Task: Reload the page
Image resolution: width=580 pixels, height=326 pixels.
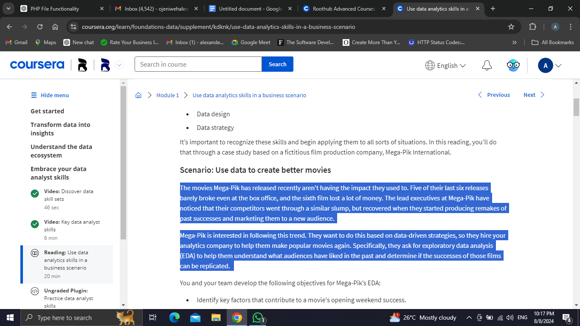Action: 40,27
